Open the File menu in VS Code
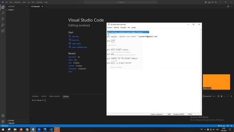This screenshot has width=234, height=132. click(x=7, y=2)
